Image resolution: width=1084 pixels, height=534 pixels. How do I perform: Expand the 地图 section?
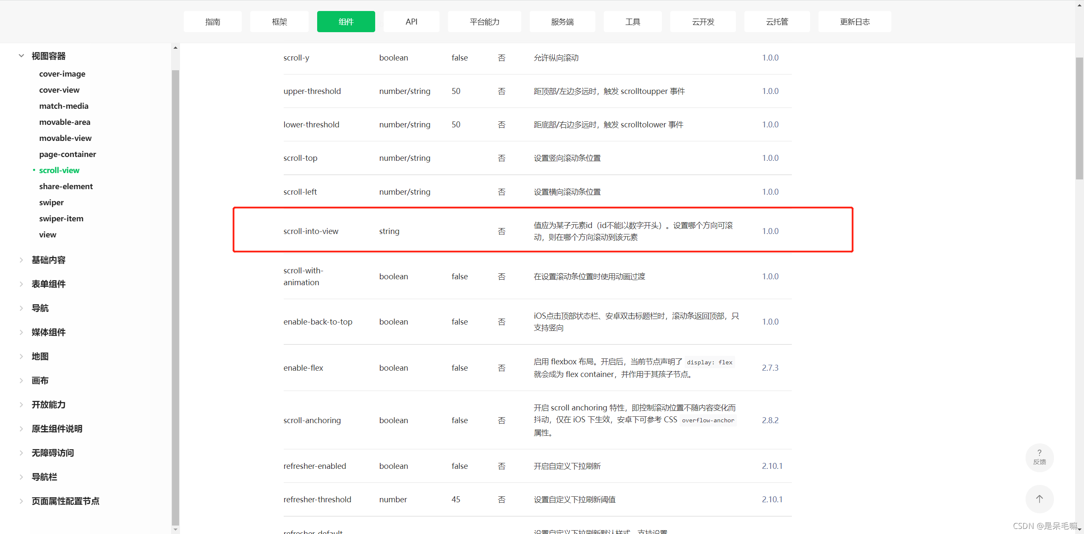pos(40,356)
